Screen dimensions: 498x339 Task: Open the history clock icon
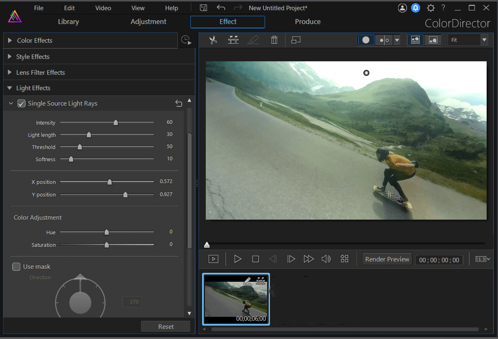tap(186, 40)
